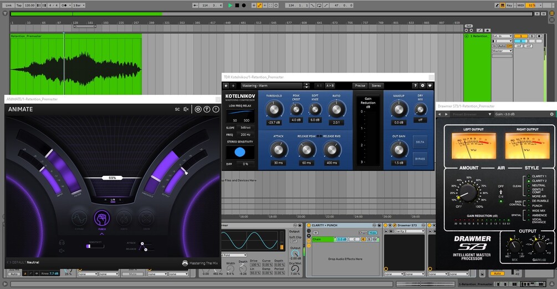Toggle the Kotelnikov Bypass button
This screenshot has width=557, height=289.
point(420,159)
